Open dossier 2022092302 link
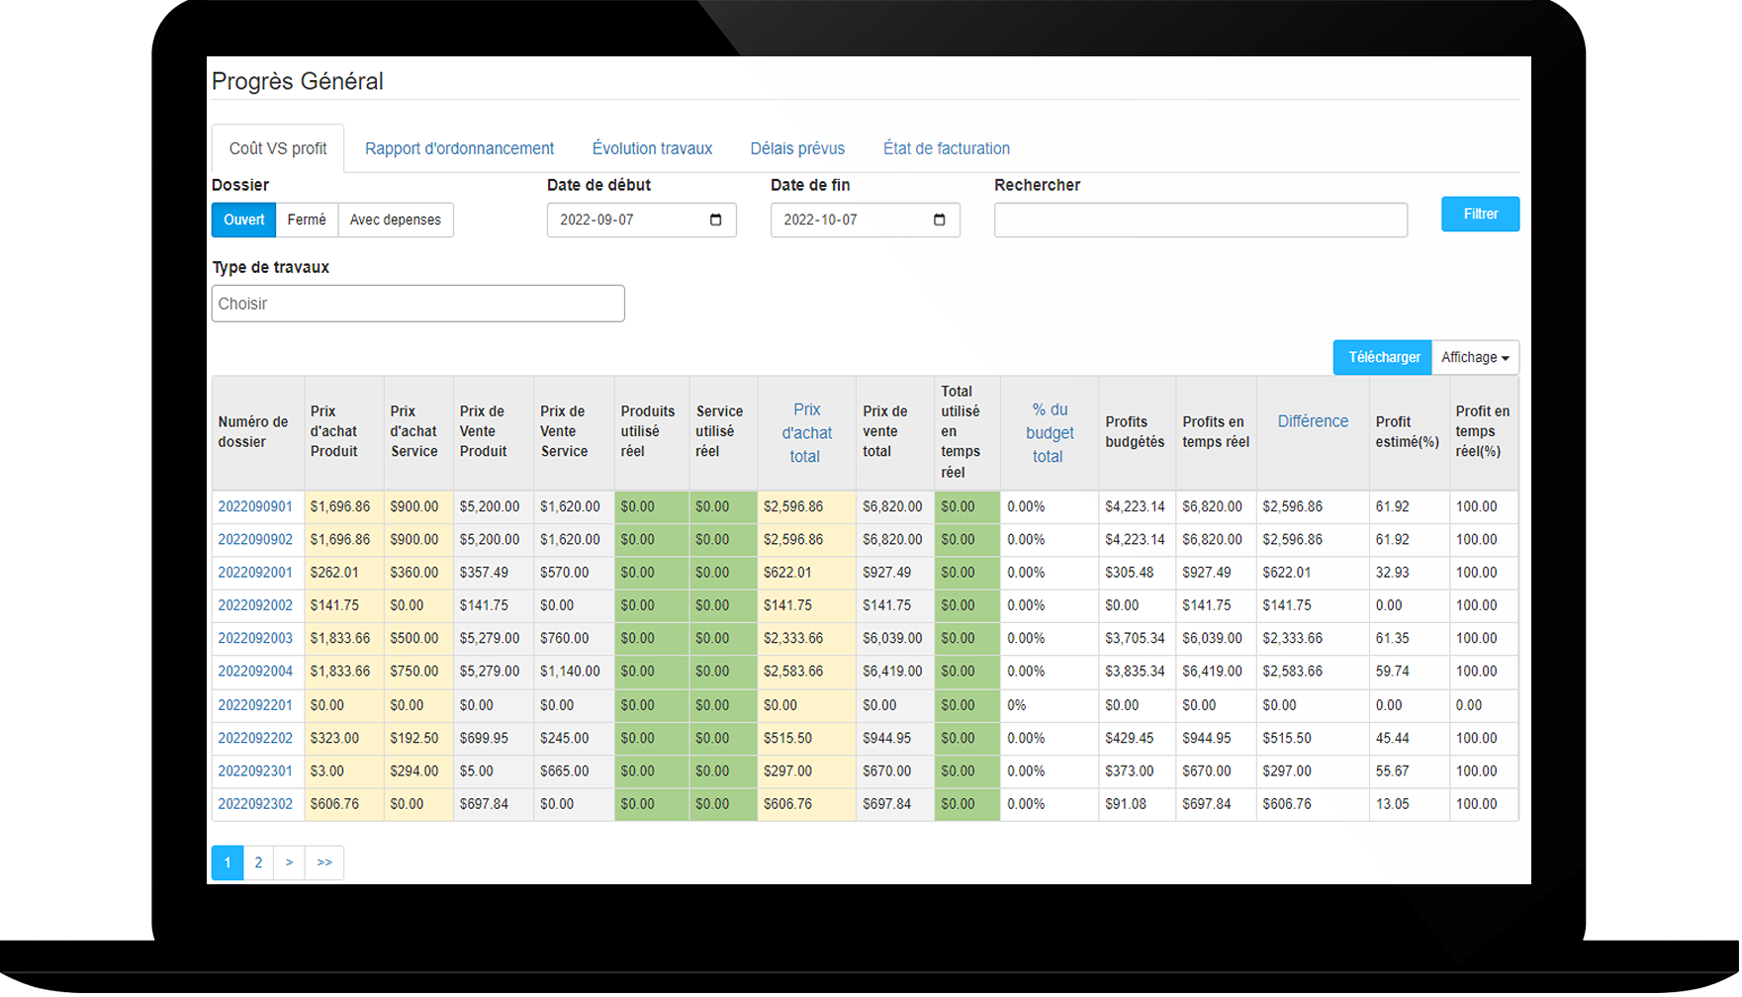The height and width of the screenshot is (997, 1742). pyautogui.click(x=255, y=804)
